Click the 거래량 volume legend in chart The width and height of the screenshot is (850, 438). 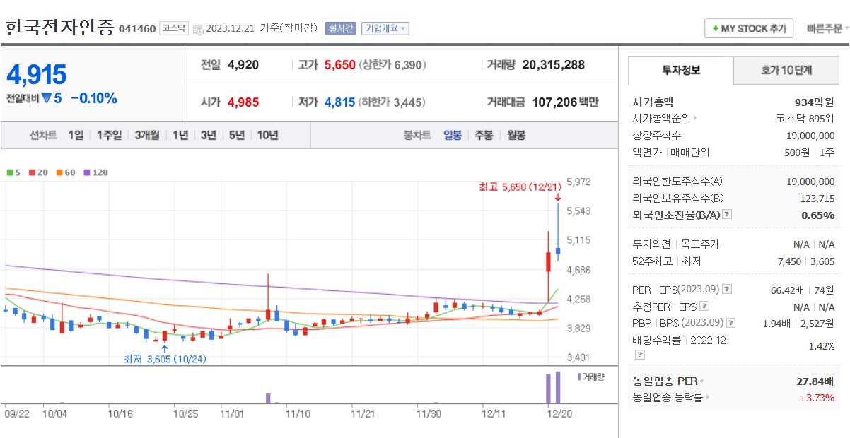(591, 377)
